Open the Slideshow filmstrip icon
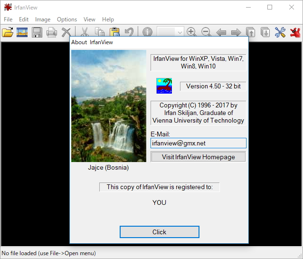 22,32
